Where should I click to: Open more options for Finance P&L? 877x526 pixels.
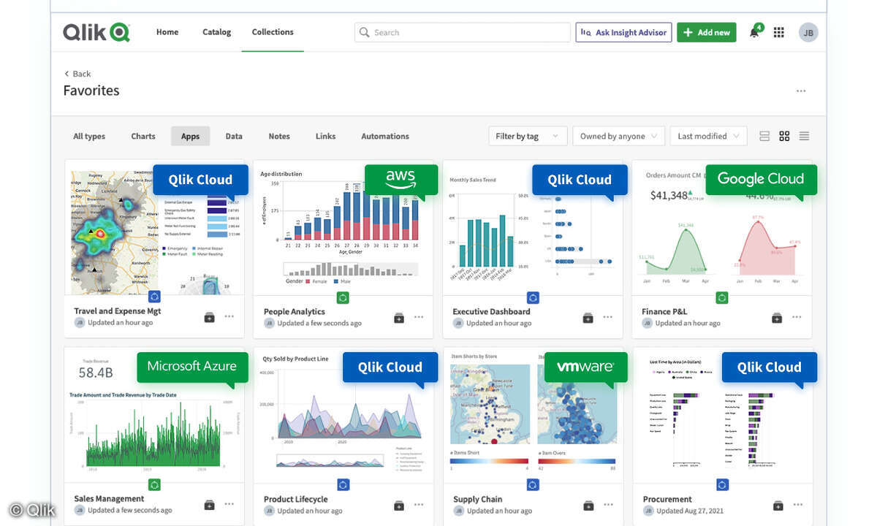pos(797,317)
